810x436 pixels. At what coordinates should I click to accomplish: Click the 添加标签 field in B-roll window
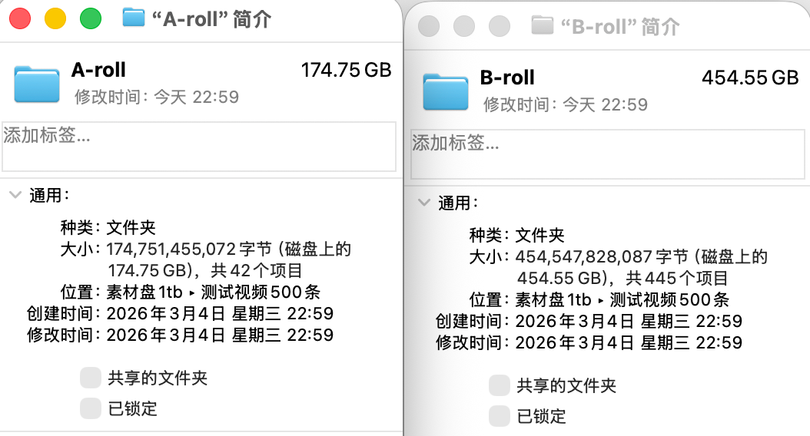tap(609, 154)
